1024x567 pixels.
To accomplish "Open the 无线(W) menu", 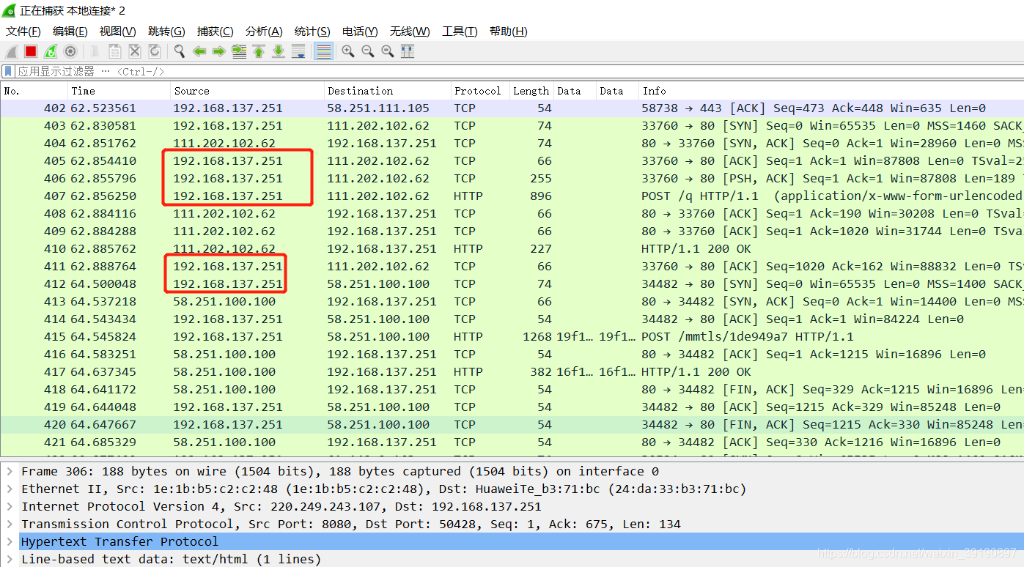I will coord(410,31).
